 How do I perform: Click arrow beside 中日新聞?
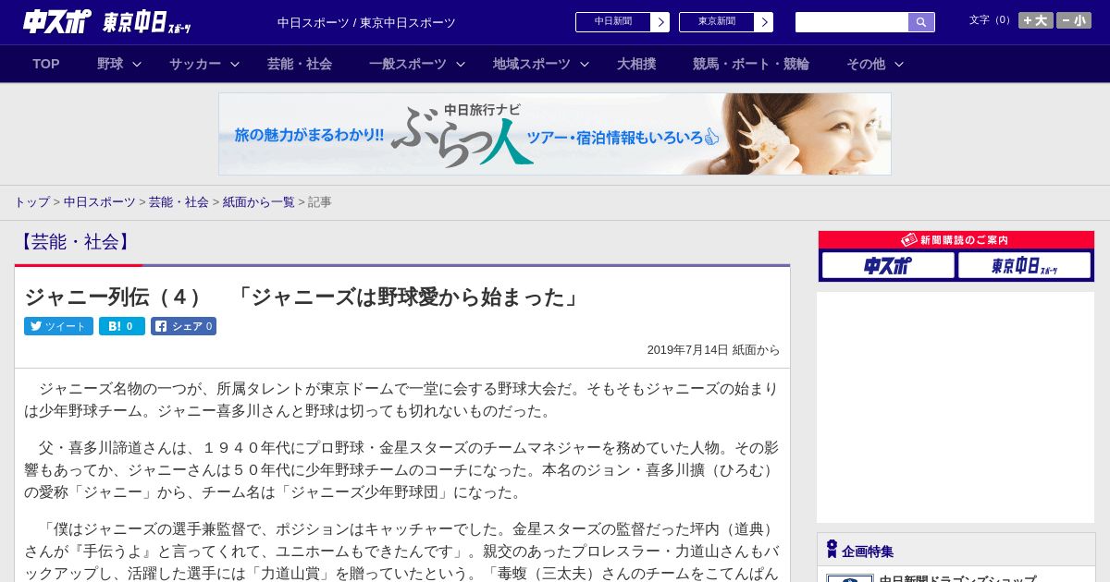coord(660,22)
